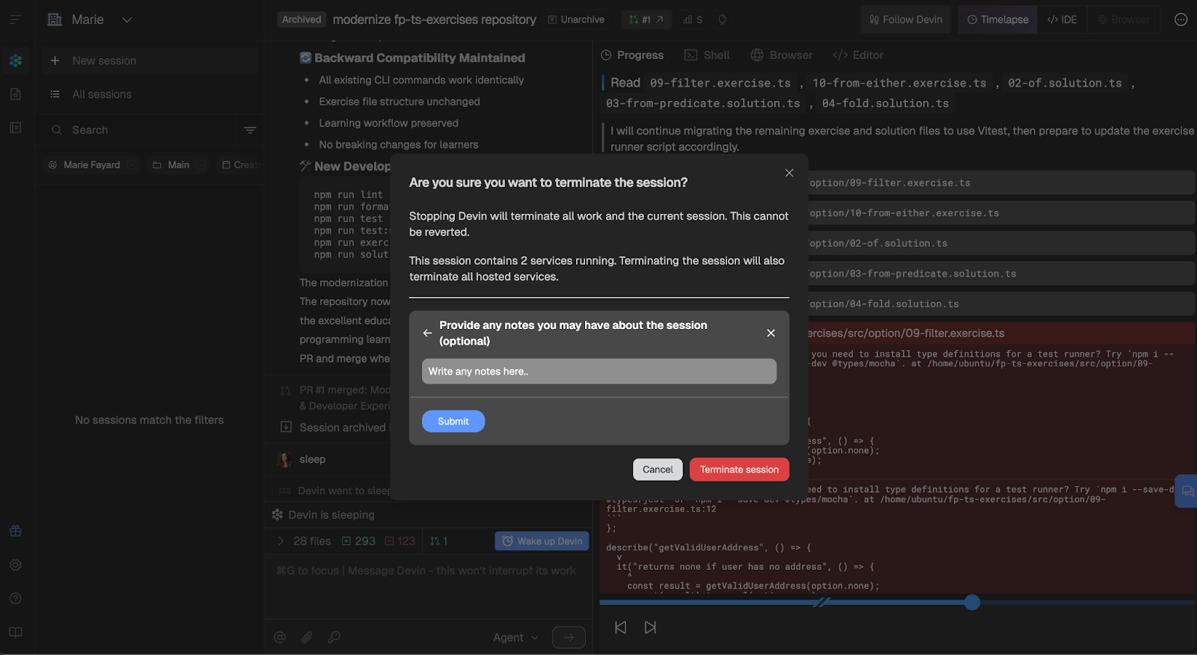Open file option/02-of.solution.ts row
The image size is (1197, 655).
point(1001,243)
